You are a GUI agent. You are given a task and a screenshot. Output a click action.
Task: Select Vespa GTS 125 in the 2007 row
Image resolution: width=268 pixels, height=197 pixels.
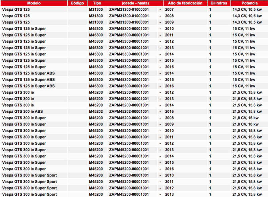point(16,10)
